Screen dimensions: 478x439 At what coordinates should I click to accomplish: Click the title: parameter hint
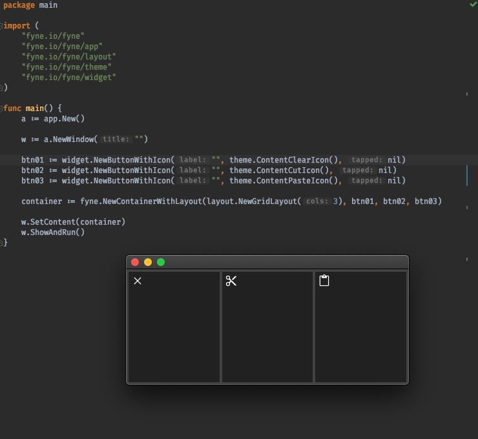(116, 139)
